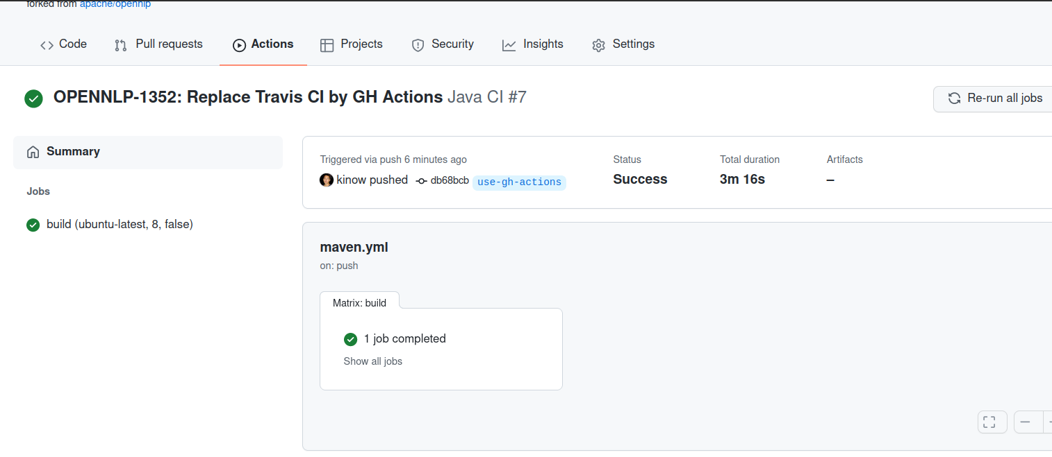
Task: Click Show all jobs link
Action: click(373, 361)
